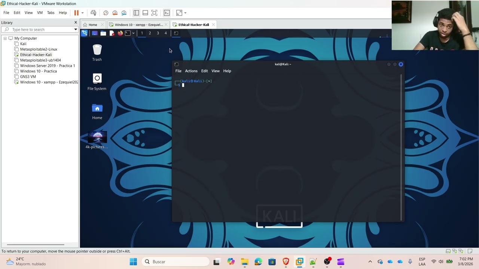Open the terminal's Edit menu
This screenshot has height=269, width=479.
[204, 71]
